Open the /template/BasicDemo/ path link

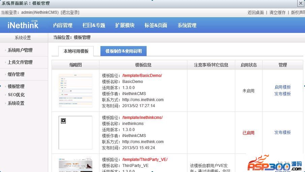(142, 76)
